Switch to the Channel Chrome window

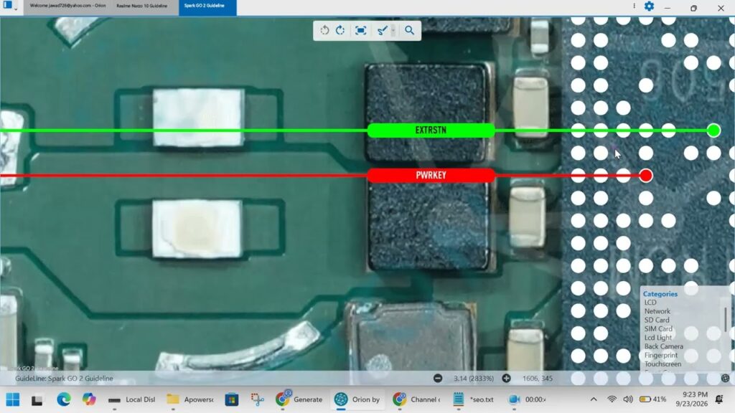[x=416, y=399]
